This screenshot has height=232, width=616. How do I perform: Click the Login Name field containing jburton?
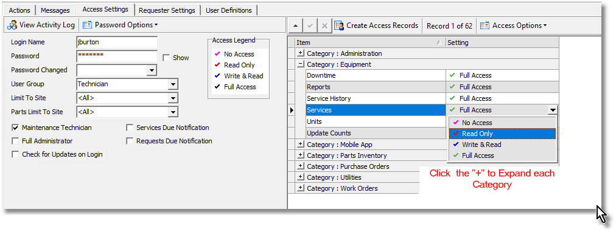pyautogui.click(x=117, y=43)
